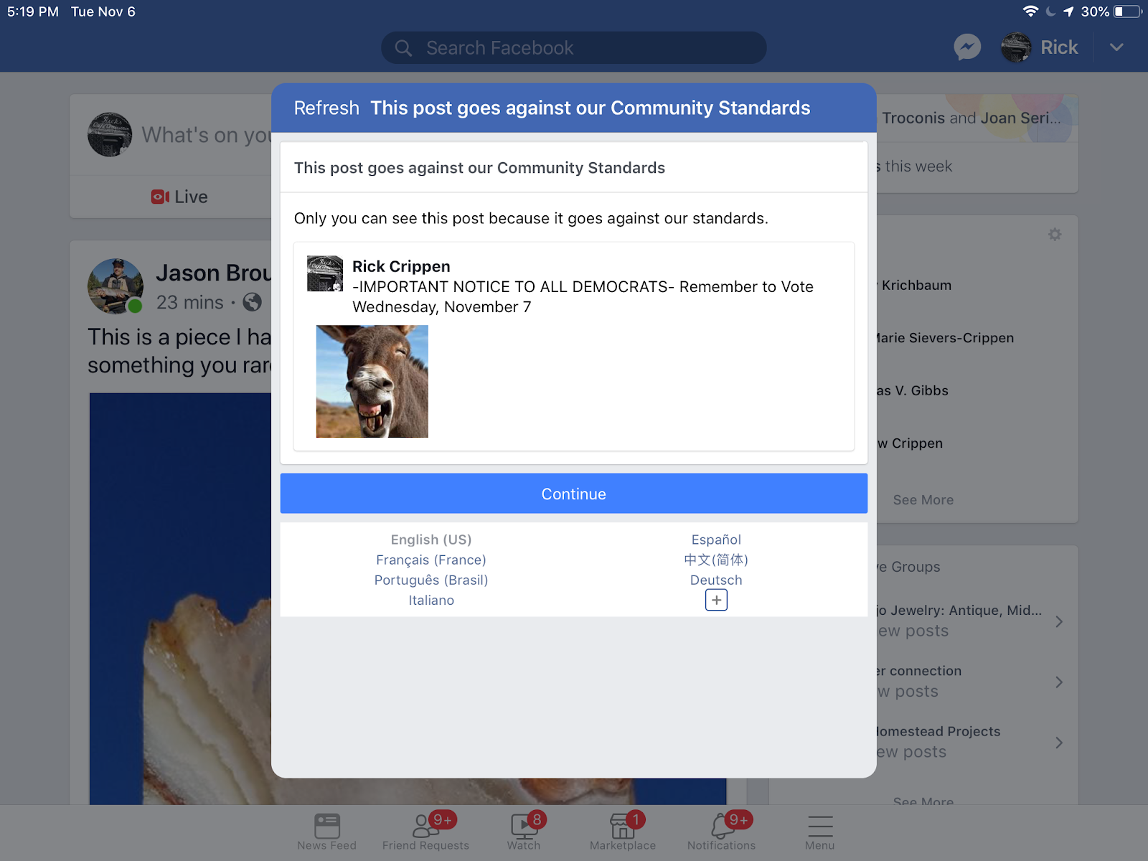Open the contacts settings gear
Screen dimensions: 1148x861
[x=1055, y=235]
